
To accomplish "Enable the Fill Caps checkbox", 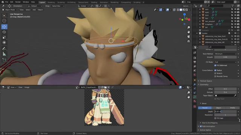I will 215,118.
